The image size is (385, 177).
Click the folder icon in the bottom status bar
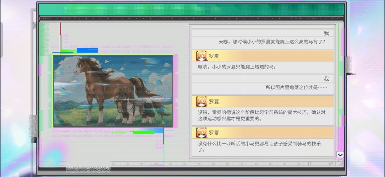311,163
